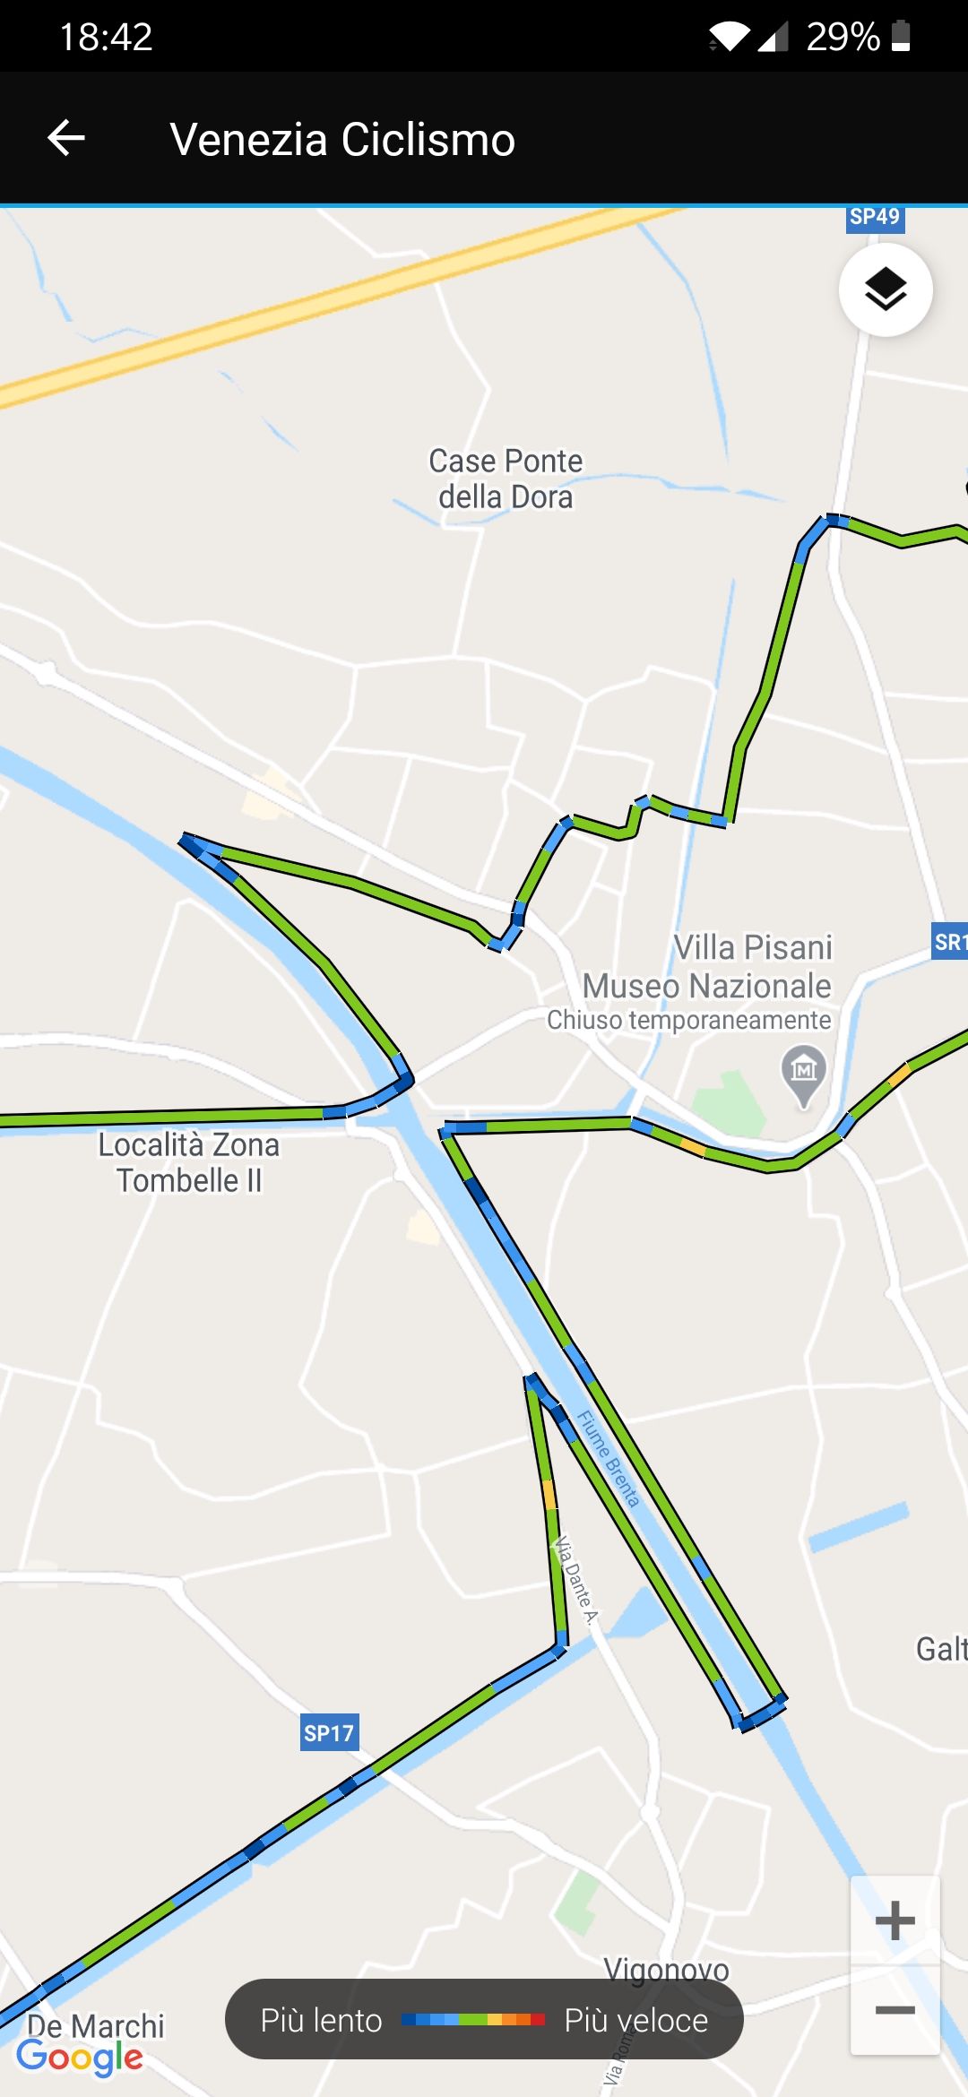968x2097 pixels.
Task: Tap the SP49 road badge
Action: (x=875, y=218)
